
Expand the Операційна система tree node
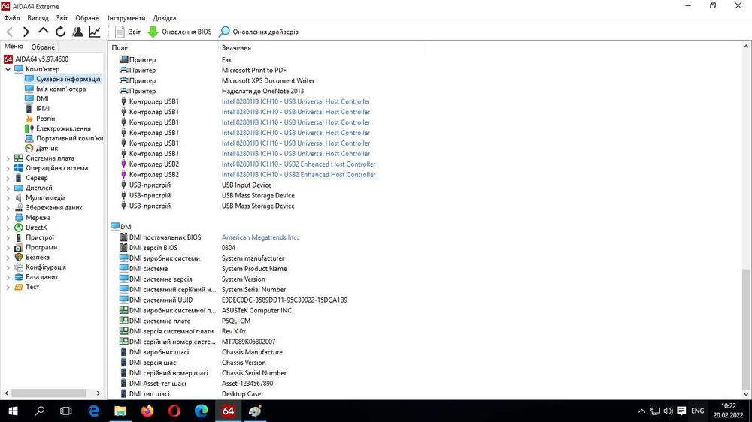[x=8, y=168]
